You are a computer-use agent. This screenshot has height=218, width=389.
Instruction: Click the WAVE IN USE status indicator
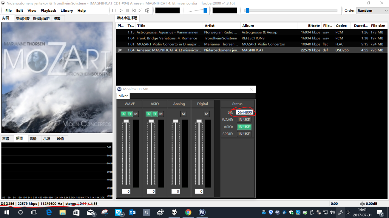(x=244, y=120)
